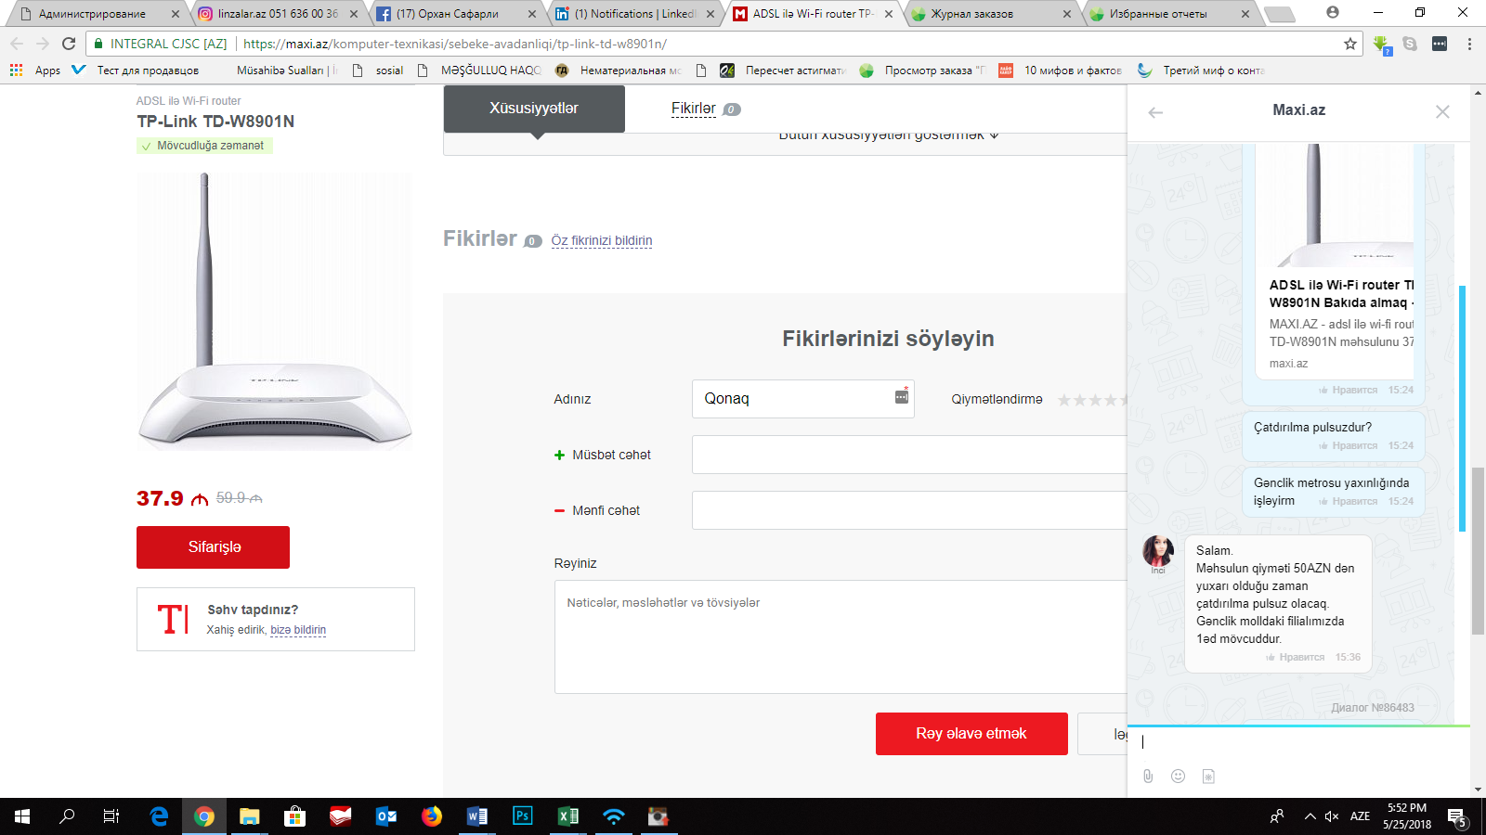This screenshot has width=1486, height=835.
Task: Open the 'MƏŞĞULLUQ HAQQ' bookmark
Action: tap(479, 71)
